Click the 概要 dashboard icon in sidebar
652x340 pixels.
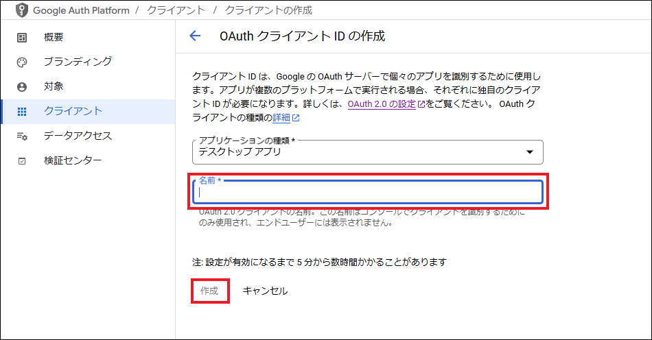(x=22, y=37)
